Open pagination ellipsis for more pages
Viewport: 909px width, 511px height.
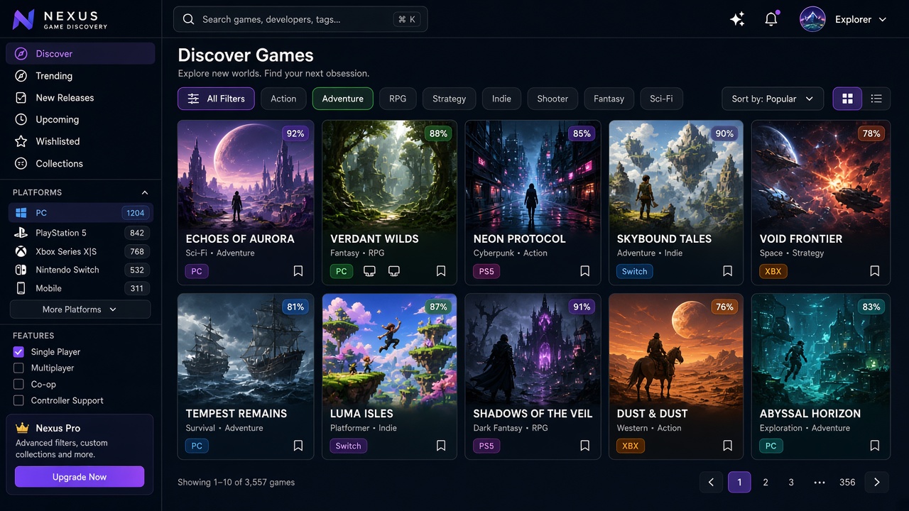(820, 482)
